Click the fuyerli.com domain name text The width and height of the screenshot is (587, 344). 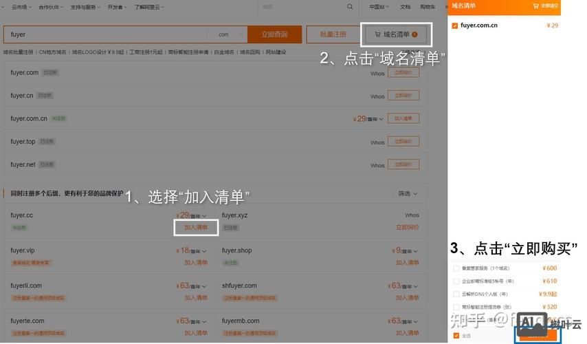(26, 286)
